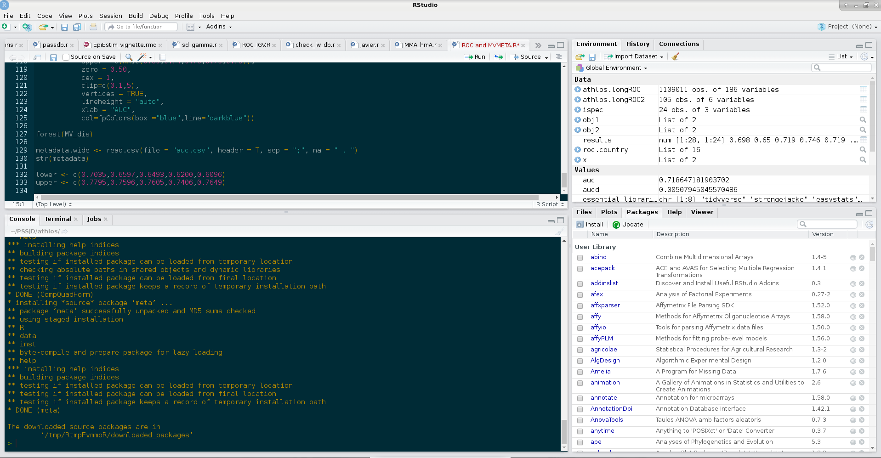The image size is (881, 458).
Task: Click the Install button in Packages pane
Action: point(590,224)
